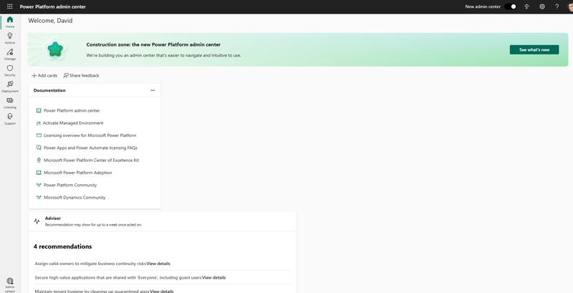Screen dimensions: 573x293
Task: Open the Manage section in sidebar
Action: 10,54
